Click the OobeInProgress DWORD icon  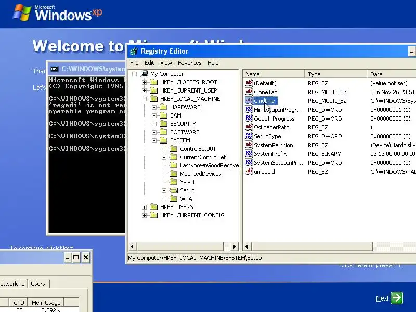point(249,118)
